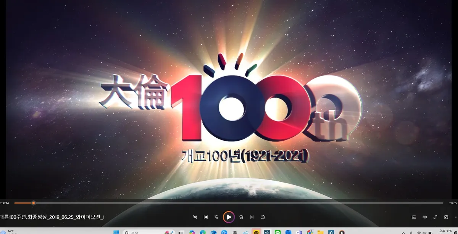This screenshot has width=458, height=234.
Task: Open KakaoTalk from the taskbar
Action: (256, 232)
